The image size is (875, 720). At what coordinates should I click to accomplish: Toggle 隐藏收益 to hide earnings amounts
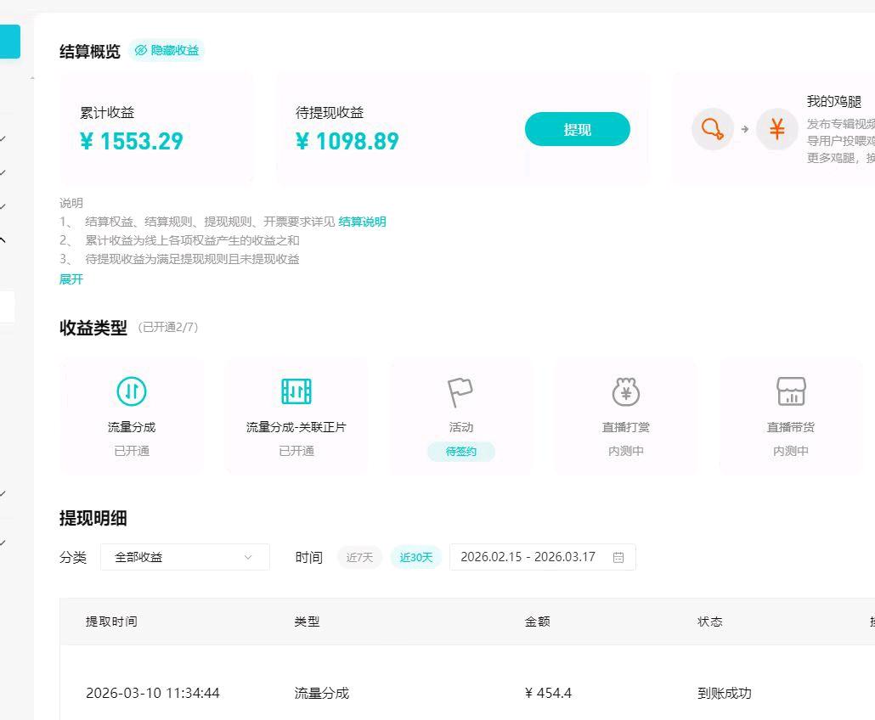point(167,50)
